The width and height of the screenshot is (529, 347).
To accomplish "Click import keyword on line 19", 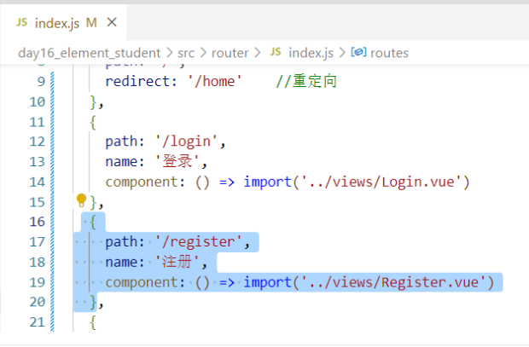I will (268, 282).
